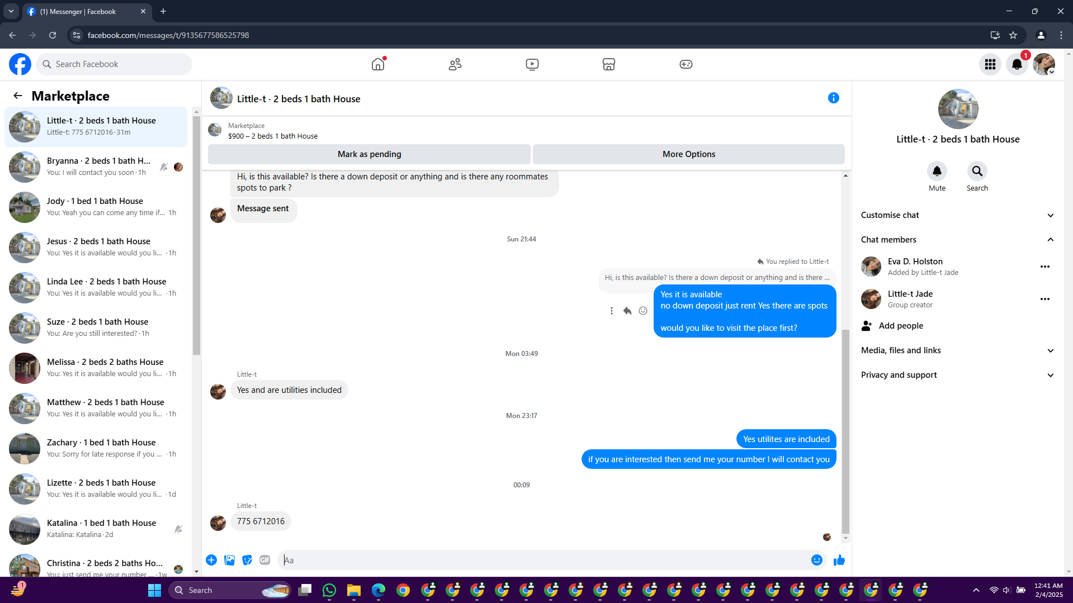Open more options on the blue message
The height and width of the screenshot is (603, 1073).
(x=612, y=311)
